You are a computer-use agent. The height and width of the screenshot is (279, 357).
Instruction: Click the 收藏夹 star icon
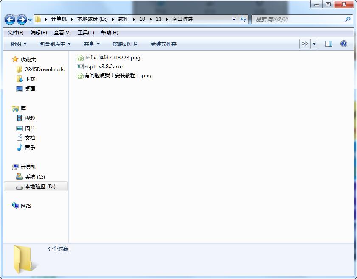(x=15, y=59)
